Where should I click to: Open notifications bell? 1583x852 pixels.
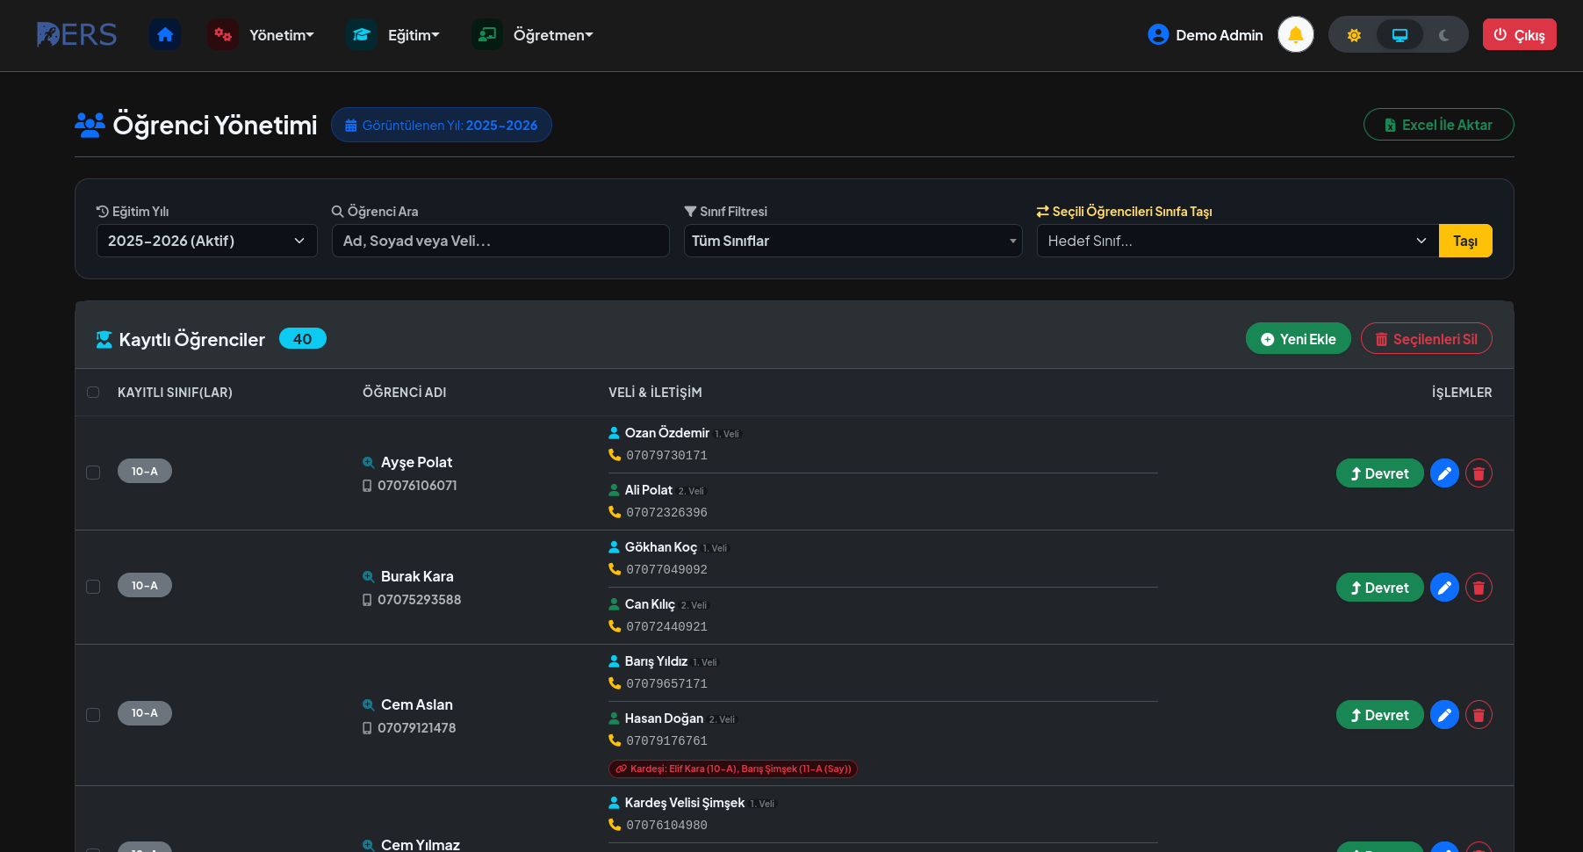(1296, 35)
